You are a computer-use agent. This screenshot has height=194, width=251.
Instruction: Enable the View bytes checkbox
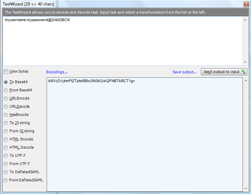[x=6, y=72]
